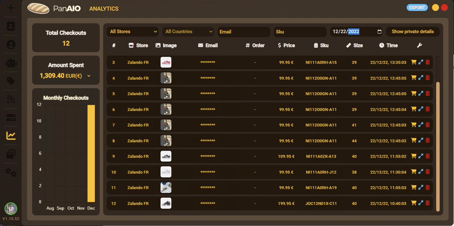Click time 22/12/22, 13:35:03
Screen dimensions: 454x226
[388, 62]
